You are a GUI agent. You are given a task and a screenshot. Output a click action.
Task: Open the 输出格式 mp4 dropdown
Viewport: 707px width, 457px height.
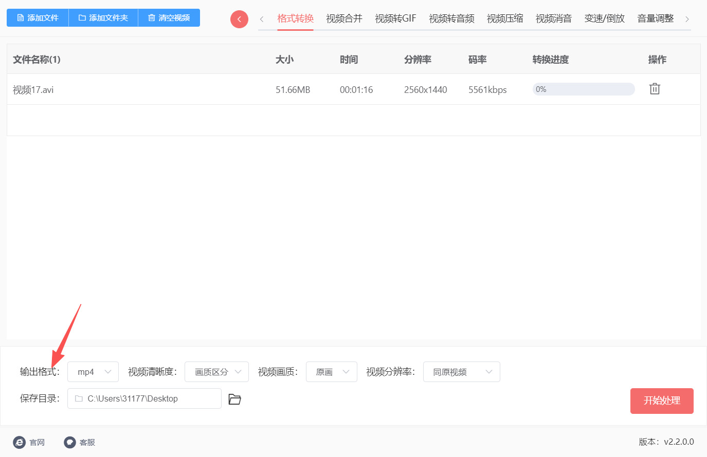tap(93, 372)
